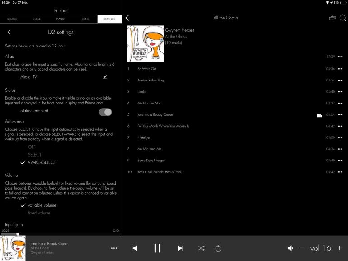Choose the fixed volume option
The image size is (348, 261).
pos(39,213)
